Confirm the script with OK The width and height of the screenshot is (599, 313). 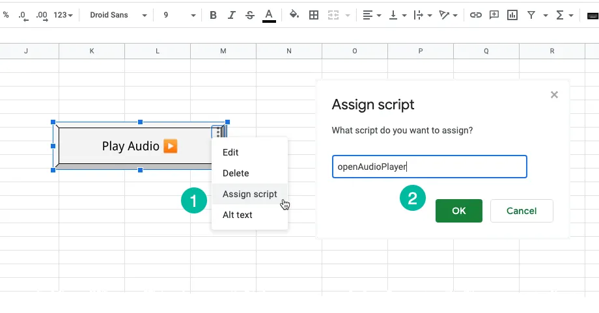point(459,211)
